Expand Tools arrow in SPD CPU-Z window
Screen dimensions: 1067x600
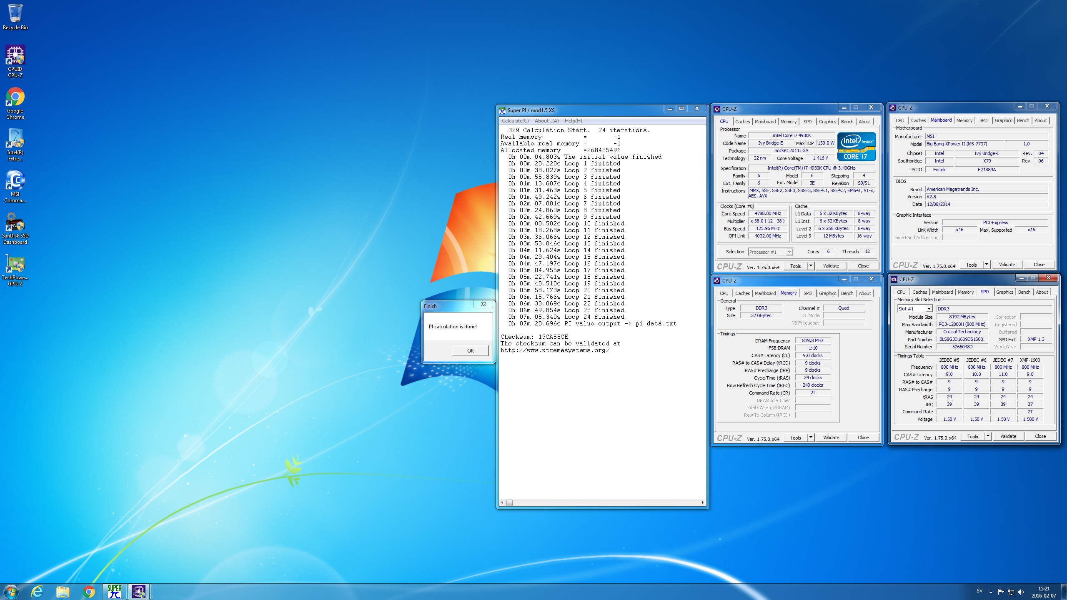click(988, 436)
